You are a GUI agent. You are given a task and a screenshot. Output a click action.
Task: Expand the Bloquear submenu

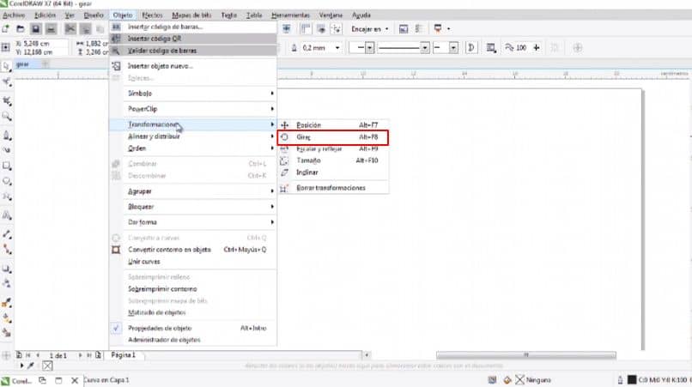pos(193,207)
